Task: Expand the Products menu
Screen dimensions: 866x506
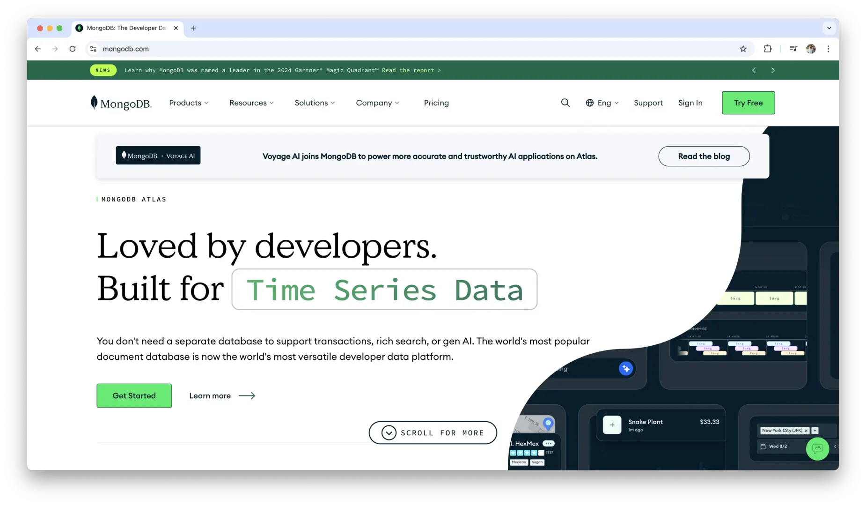Action: tap(189, 103)
